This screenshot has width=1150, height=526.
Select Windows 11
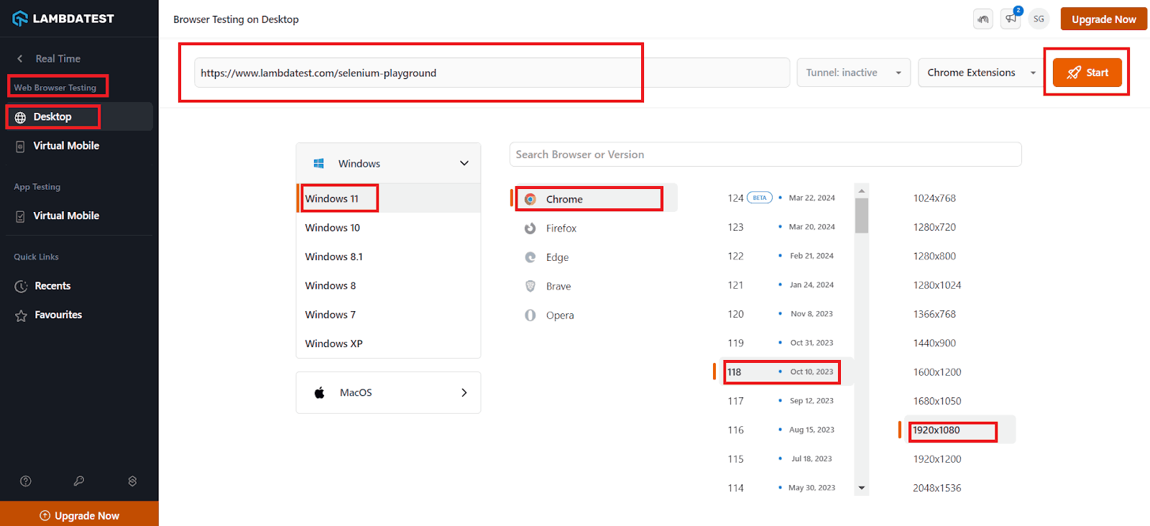coord(388,198)
